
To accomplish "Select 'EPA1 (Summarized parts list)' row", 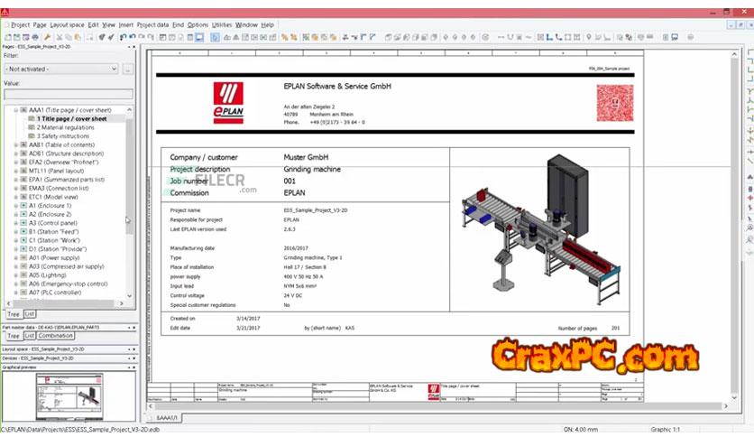I will [67, 180].
